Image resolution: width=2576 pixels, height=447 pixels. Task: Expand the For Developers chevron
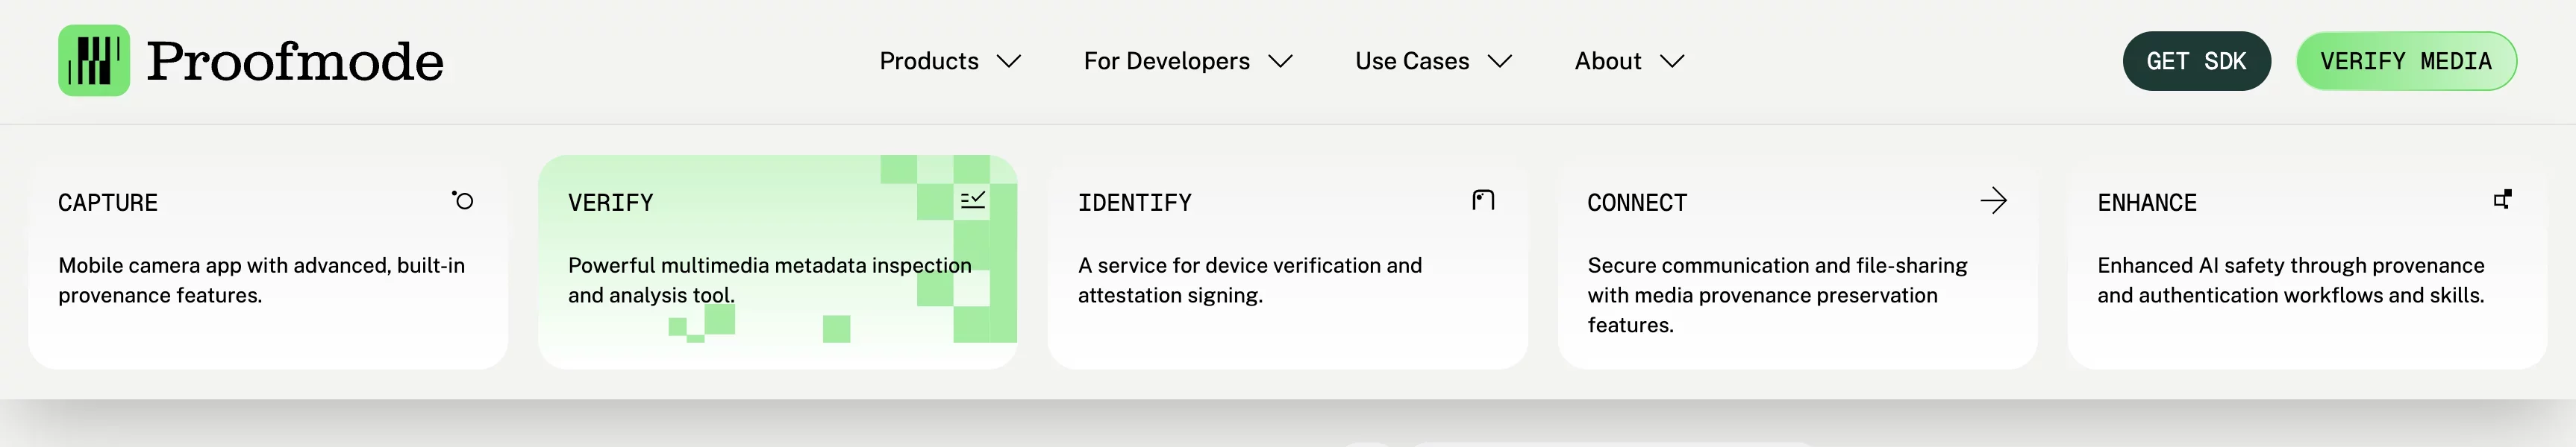(1280, 62)
